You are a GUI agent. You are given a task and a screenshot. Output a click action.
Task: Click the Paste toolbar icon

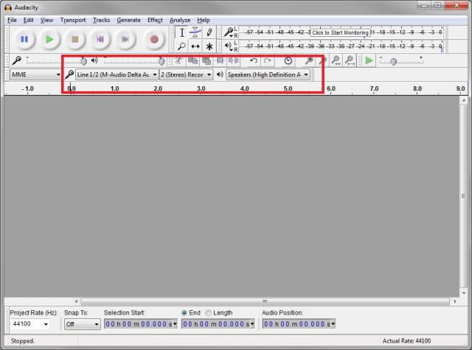pos(206,60)
